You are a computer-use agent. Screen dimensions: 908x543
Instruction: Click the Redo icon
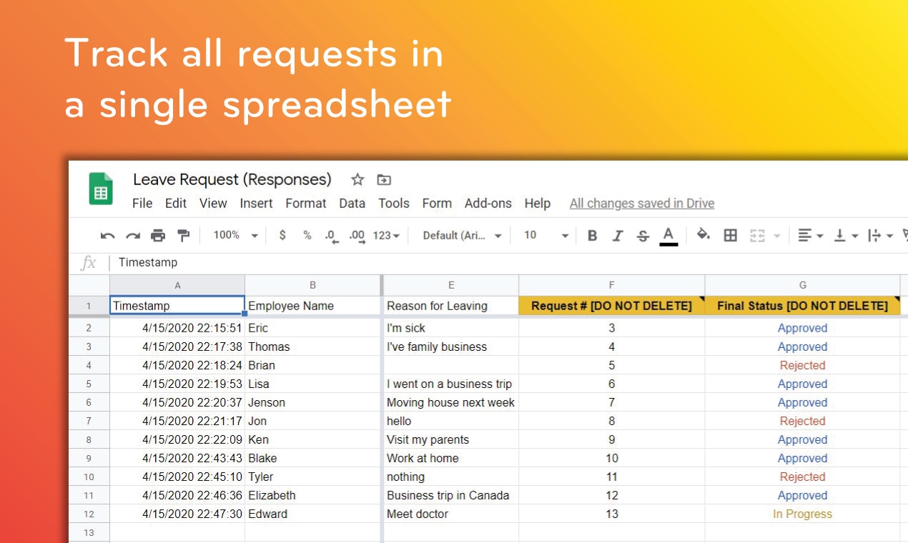pyautogui.click(x=133, y=236)
